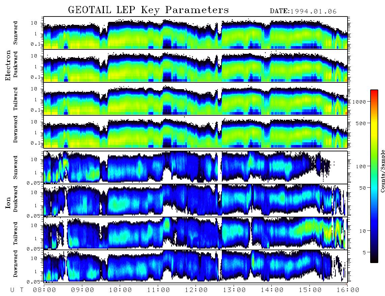
Task: Click the Electron Sunward spectrogram panel
Action: (x=196, y=33)
